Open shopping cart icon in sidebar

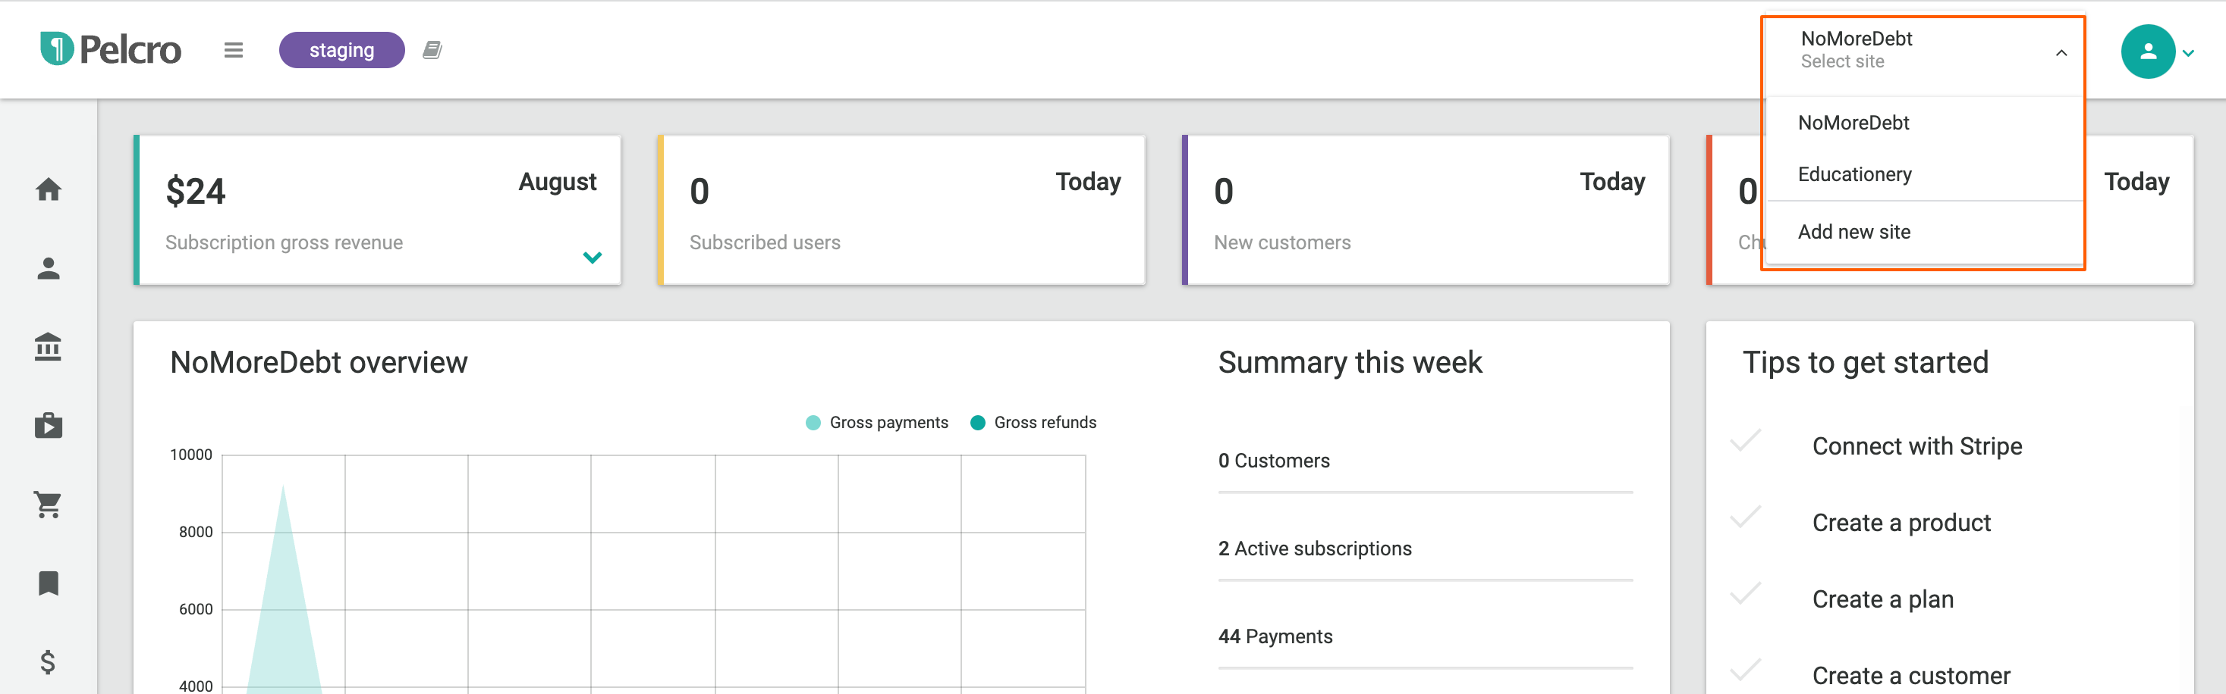coord(49,504)
